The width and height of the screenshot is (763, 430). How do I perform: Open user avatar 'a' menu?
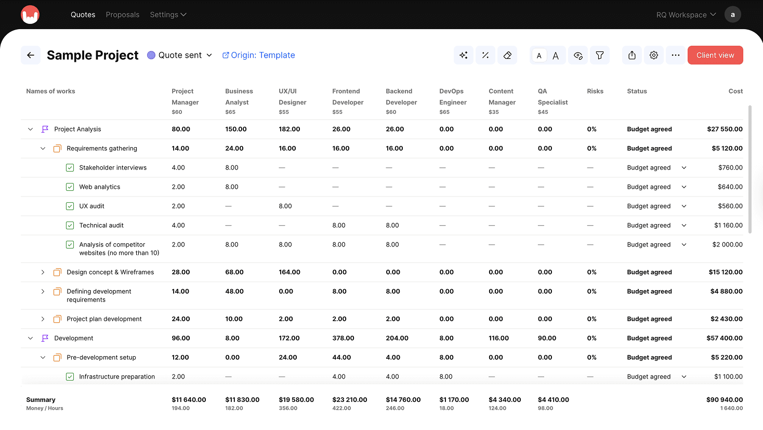pyautogui.click(x=733, y=15)
